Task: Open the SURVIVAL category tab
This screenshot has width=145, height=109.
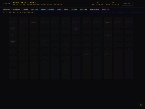Action: pos(84,9)
